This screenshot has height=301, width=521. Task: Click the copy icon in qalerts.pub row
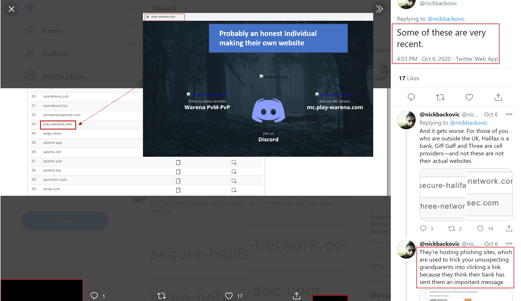click(x=178, y=162)
